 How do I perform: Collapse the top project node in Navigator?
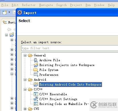pyautogui.click(x=6, y=35)
